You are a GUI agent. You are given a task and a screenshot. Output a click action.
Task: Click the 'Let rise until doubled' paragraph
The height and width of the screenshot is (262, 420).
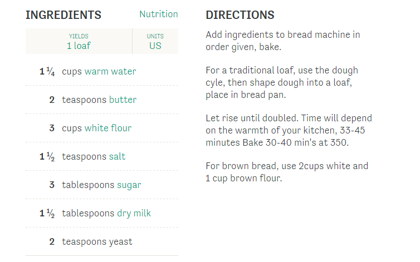(x=289, y=130)
